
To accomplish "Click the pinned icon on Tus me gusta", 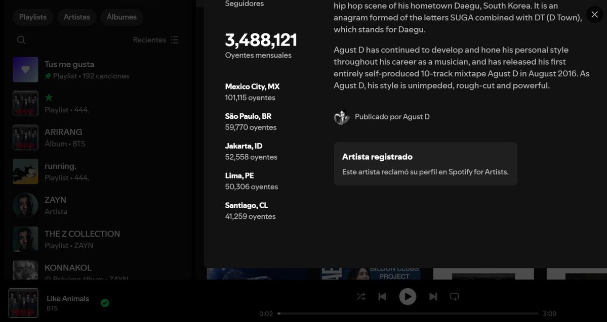I will (x=48, y=76).
